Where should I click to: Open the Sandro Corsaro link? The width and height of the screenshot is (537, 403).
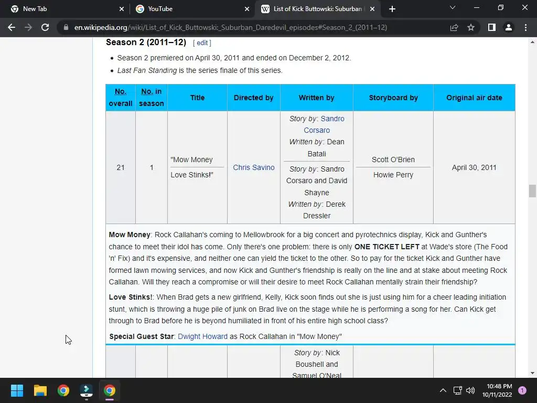pyautogui.click(x=324, y=124)
